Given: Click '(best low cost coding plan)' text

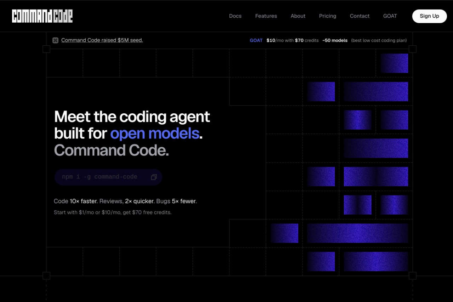Looking at the screenshot, I should point(379,40).
